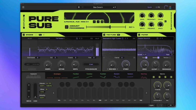Open the preset library browser icon
196x110 pixels.
click(x=79, y=7)
